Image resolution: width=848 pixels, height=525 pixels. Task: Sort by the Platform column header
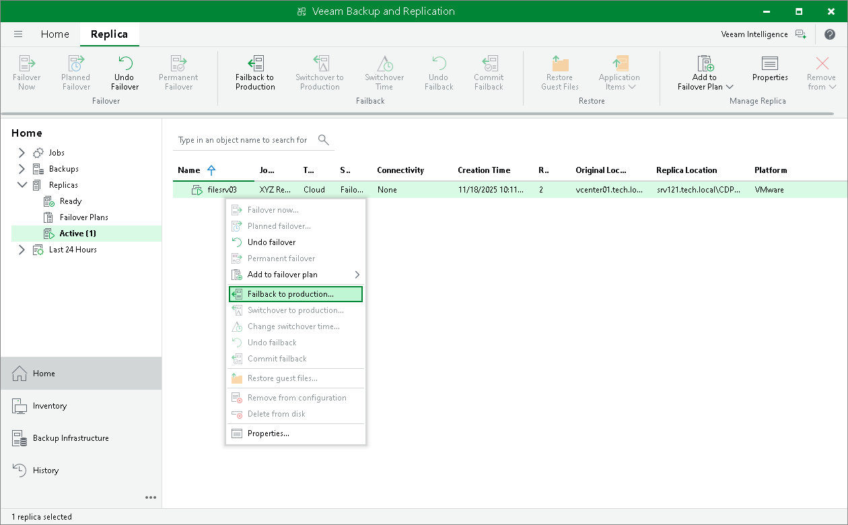[771, 170]
